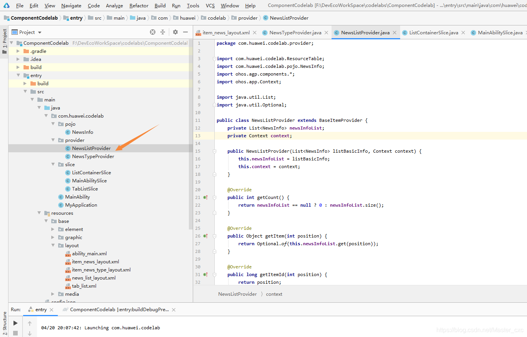This screenshot has width=527, height=337.
Task: Click context in editor bottom breadcrumb
Action: (x=274, y=294)
